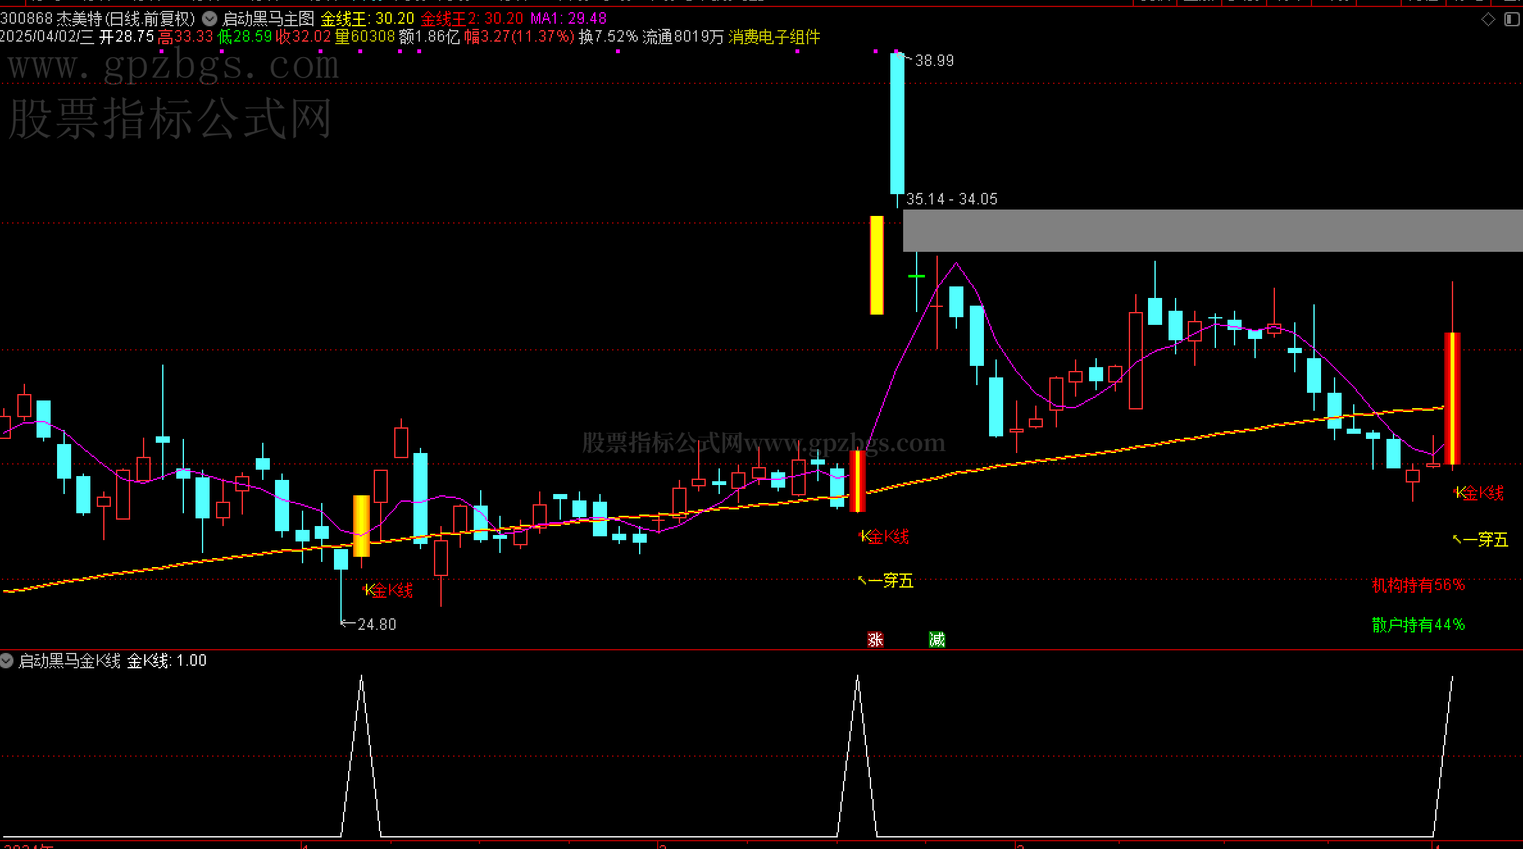Select the 35.14 - 34.05 gap label

tap(952, 199)
